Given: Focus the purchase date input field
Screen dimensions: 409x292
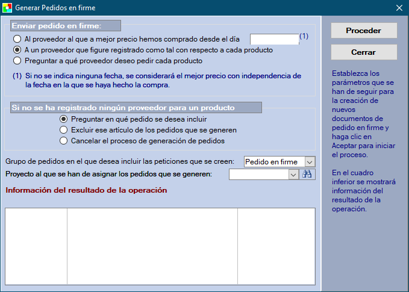Looking at the screenshot, I should pyautogui.click(x=274, y=39).
